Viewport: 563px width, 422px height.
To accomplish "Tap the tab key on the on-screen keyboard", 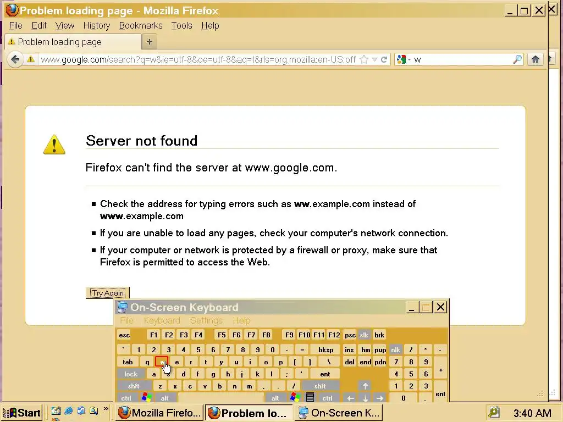I will pos(128,362).
